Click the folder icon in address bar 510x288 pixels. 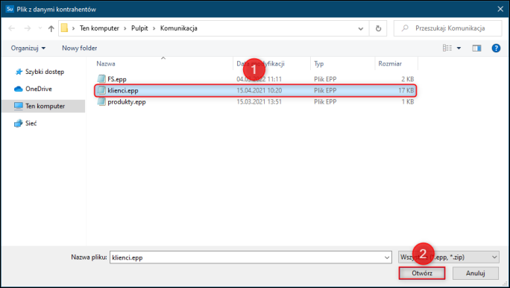[64, 28]
